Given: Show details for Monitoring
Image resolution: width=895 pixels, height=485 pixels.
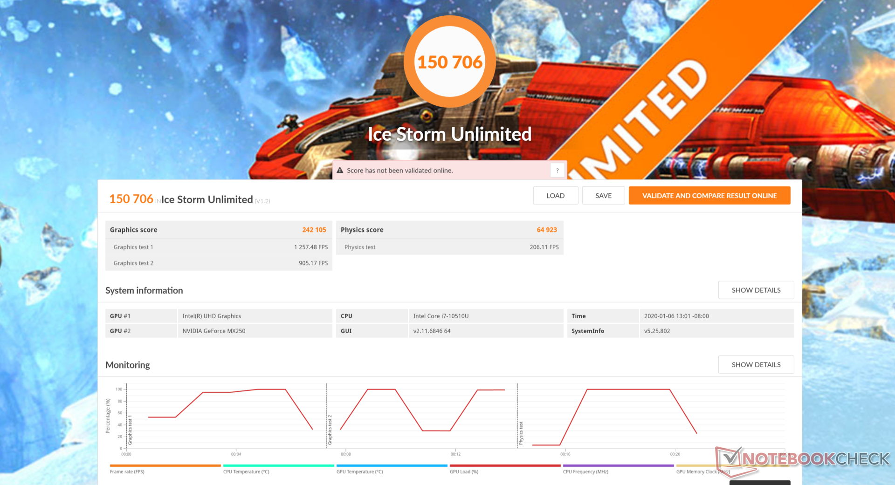Looking at the screenshot, I should (x=756, y=365).
